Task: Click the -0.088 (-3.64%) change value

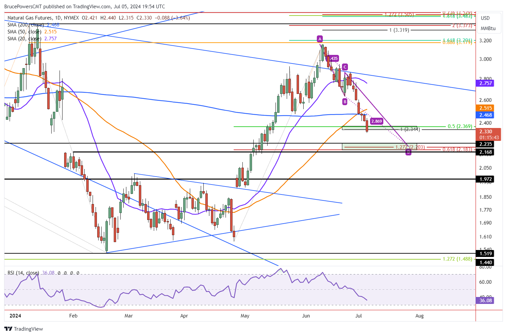Action: 172,18
